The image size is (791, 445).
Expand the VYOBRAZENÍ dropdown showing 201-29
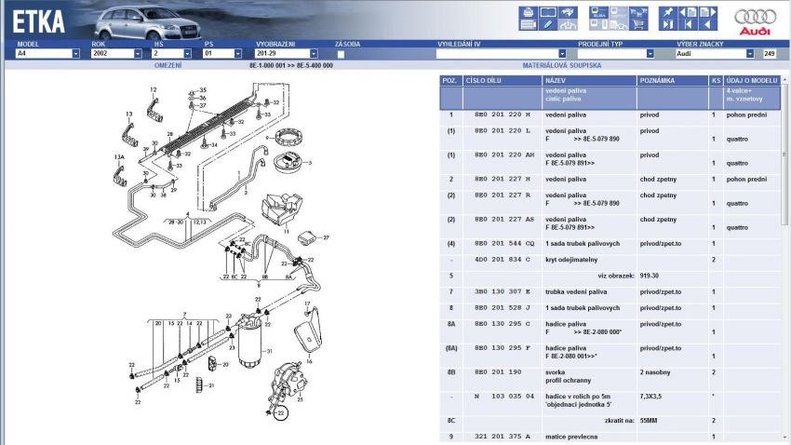click(313, 54)
